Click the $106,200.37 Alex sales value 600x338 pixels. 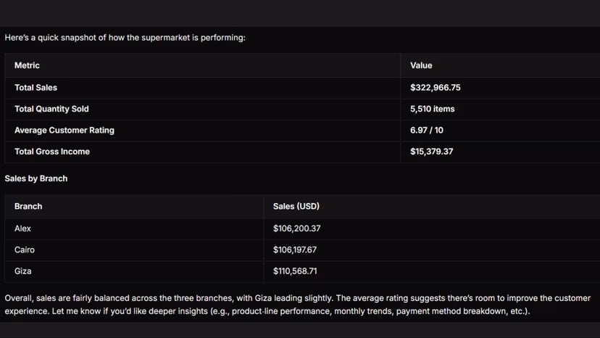296,228
